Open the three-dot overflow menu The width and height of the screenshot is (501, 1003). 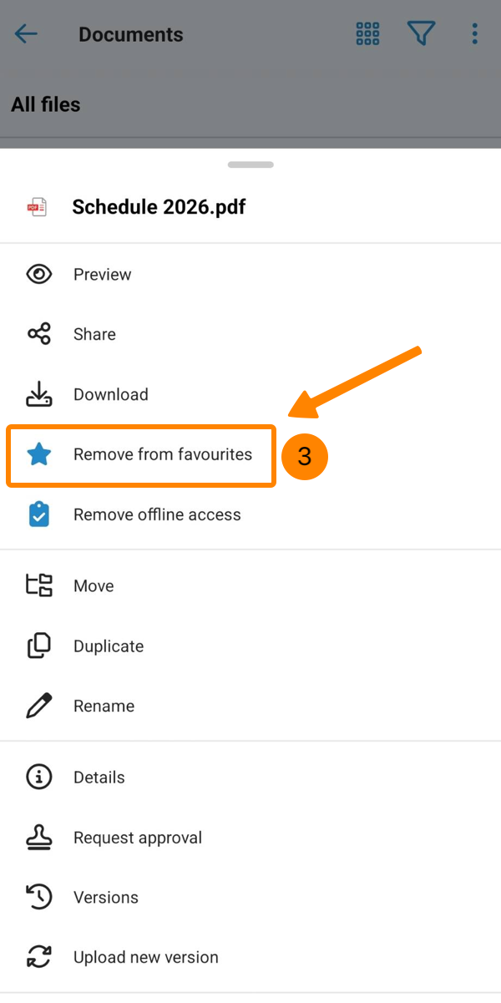[x=474, y=34]
